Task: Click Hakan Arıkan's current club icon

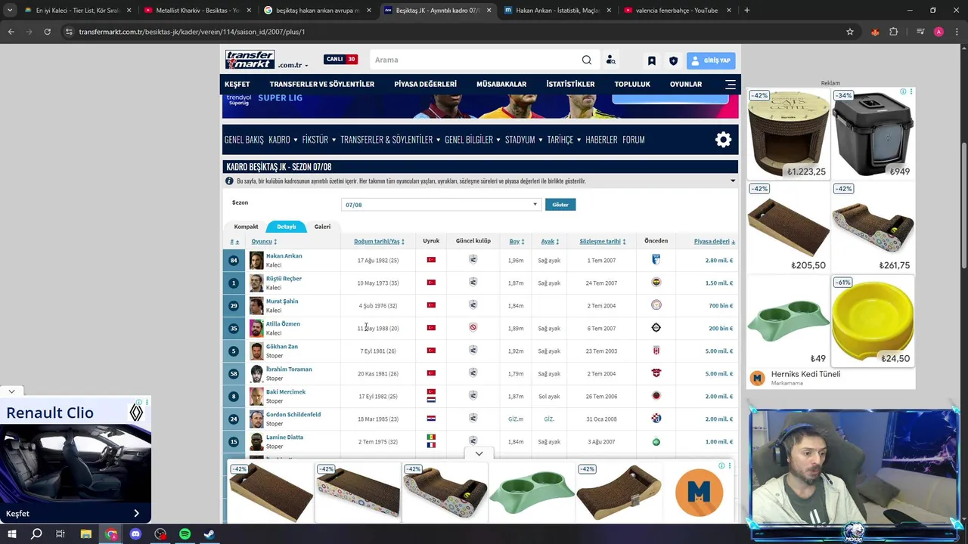Action: click(x=473, y=260)
